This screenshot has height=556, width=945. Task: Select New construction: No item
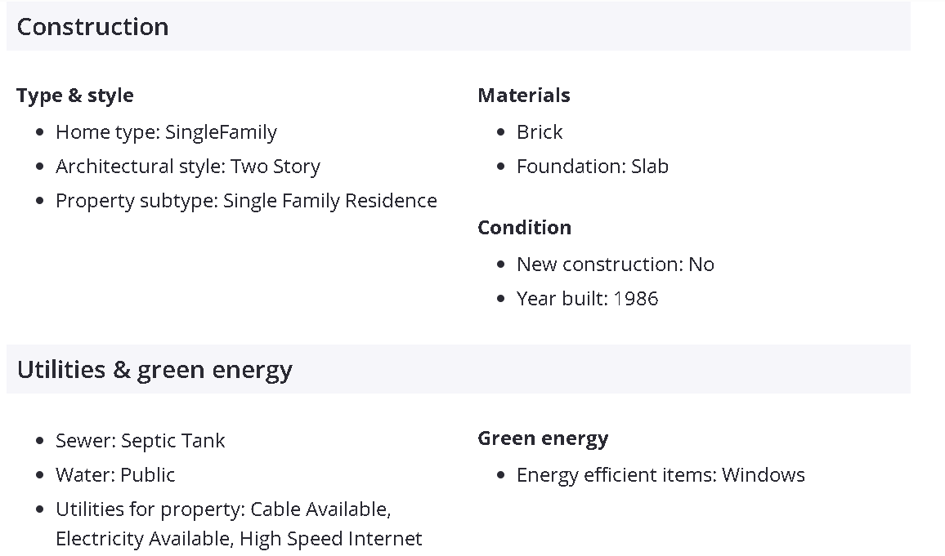(x=615, y=265)
